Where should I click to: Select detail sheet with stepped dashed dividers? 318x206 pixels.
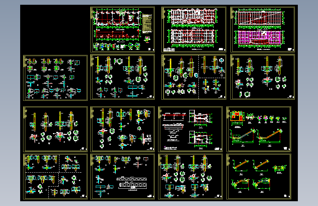[55, 176]
